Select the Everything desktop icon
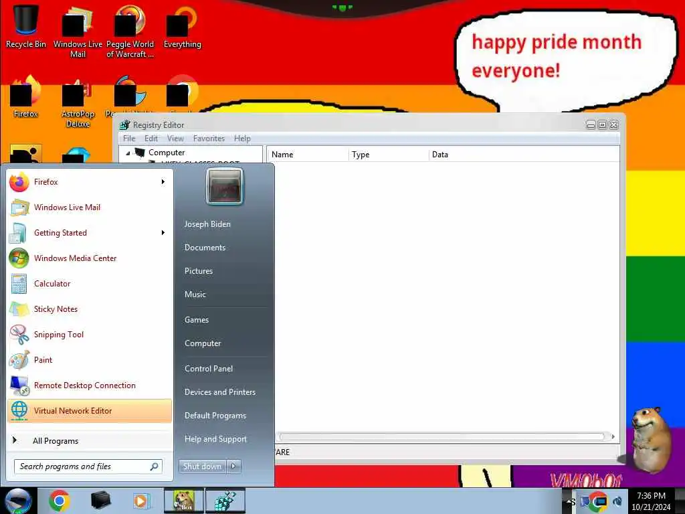 point(182,25)
